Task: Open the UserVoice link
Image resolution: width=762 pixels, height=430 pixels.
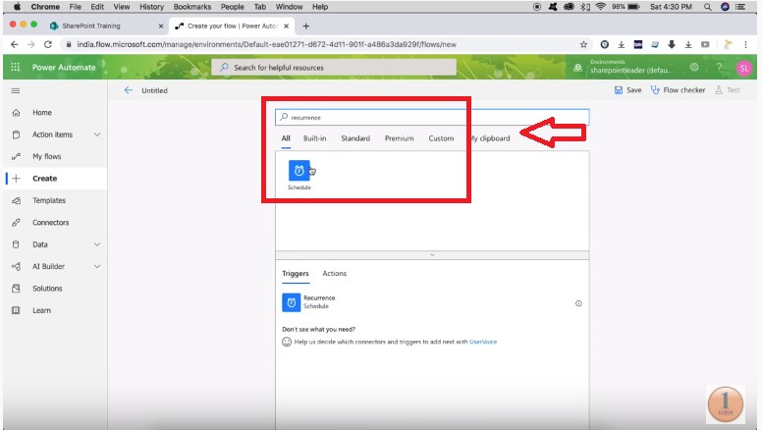Action: [x=482, y=342]
